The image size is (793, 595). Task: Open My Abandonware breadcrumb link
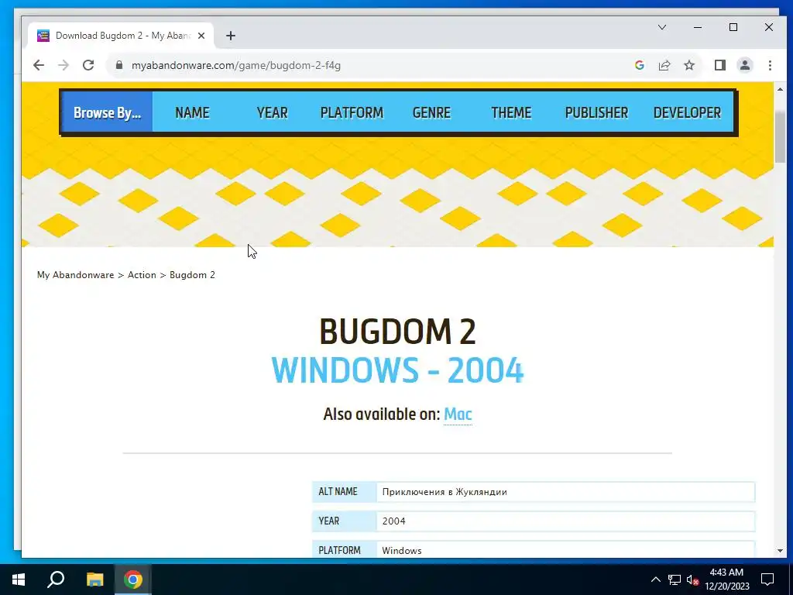coord(75,275)
